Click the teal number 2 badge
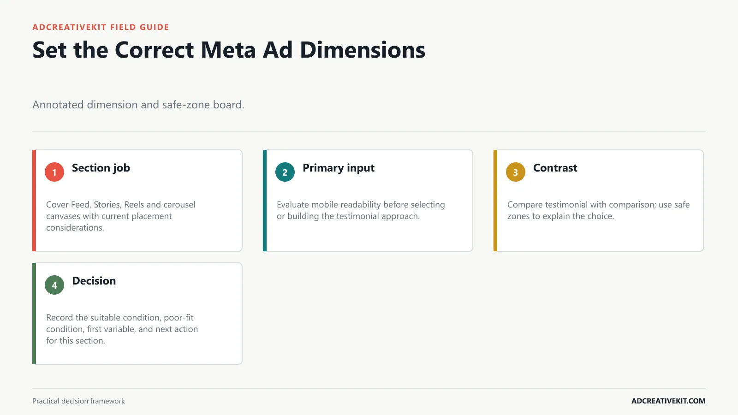This screenshot has height=415, width=738. [285, 172]
